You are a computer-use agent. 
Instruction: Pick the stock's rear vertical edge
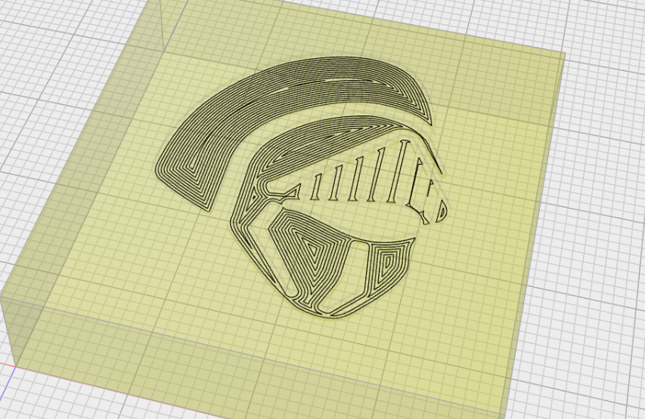coord(162,26)
